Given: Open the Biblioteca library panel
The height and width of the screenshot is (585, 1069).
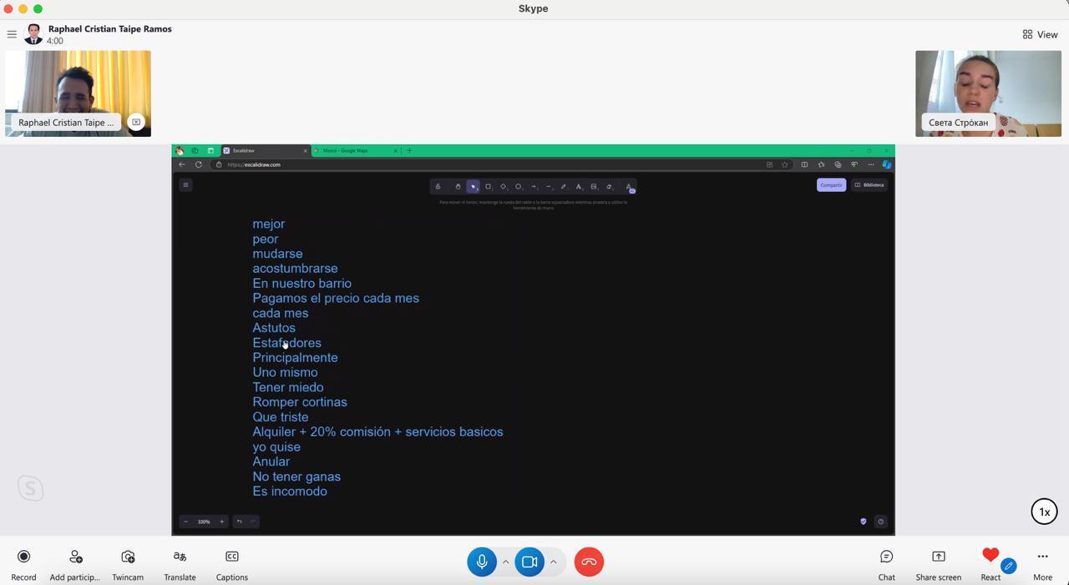Looking at the screenshot, I should pos(869,185).
